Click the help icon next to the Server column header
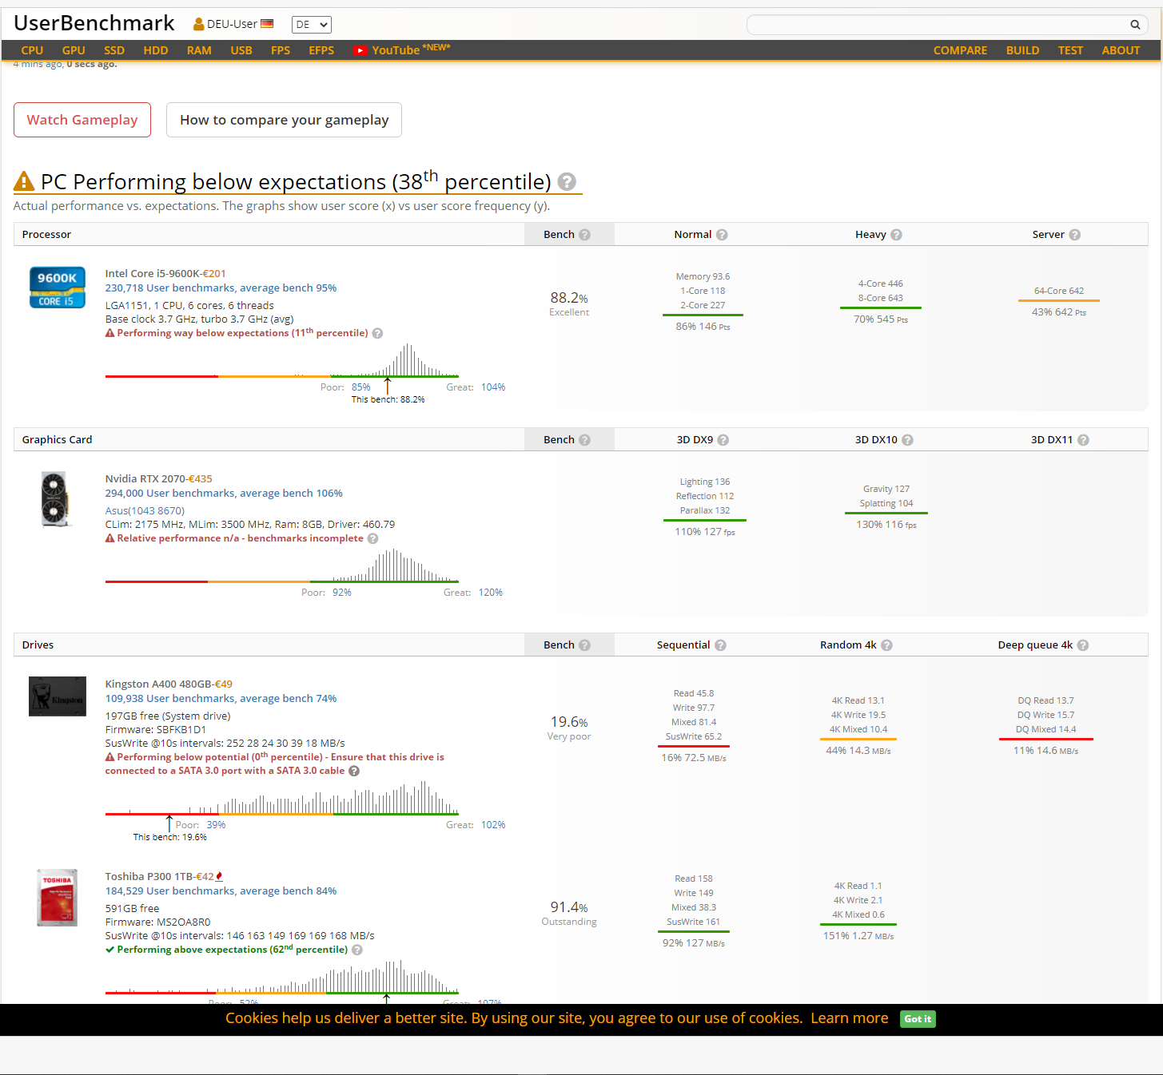Screen dimensions: 1163x1075 pos(1074,234)
